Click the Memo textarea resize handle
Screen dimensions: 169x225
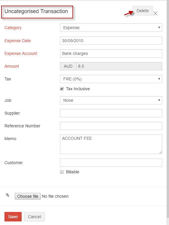pyautogui.click(x=160, y=153)
